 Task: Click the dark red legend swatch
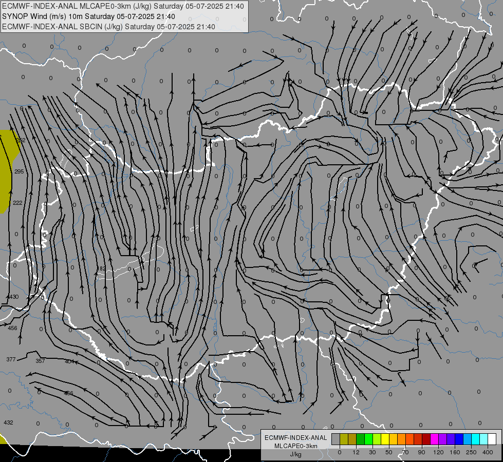(x=426, y=439)
